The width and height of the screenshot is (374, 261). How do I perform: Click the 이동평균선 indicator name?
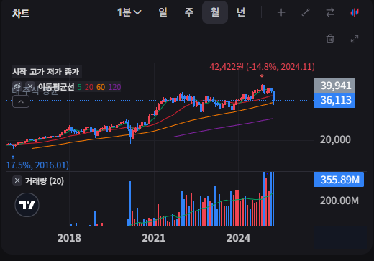tap(56, 87)
